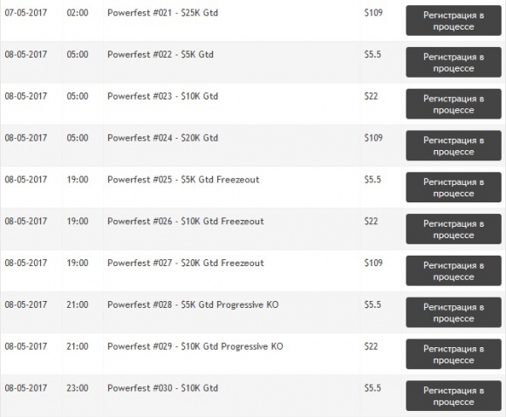
Task: Register for Powerfest #024 $20K Gtd
Action: coord(454,146)
